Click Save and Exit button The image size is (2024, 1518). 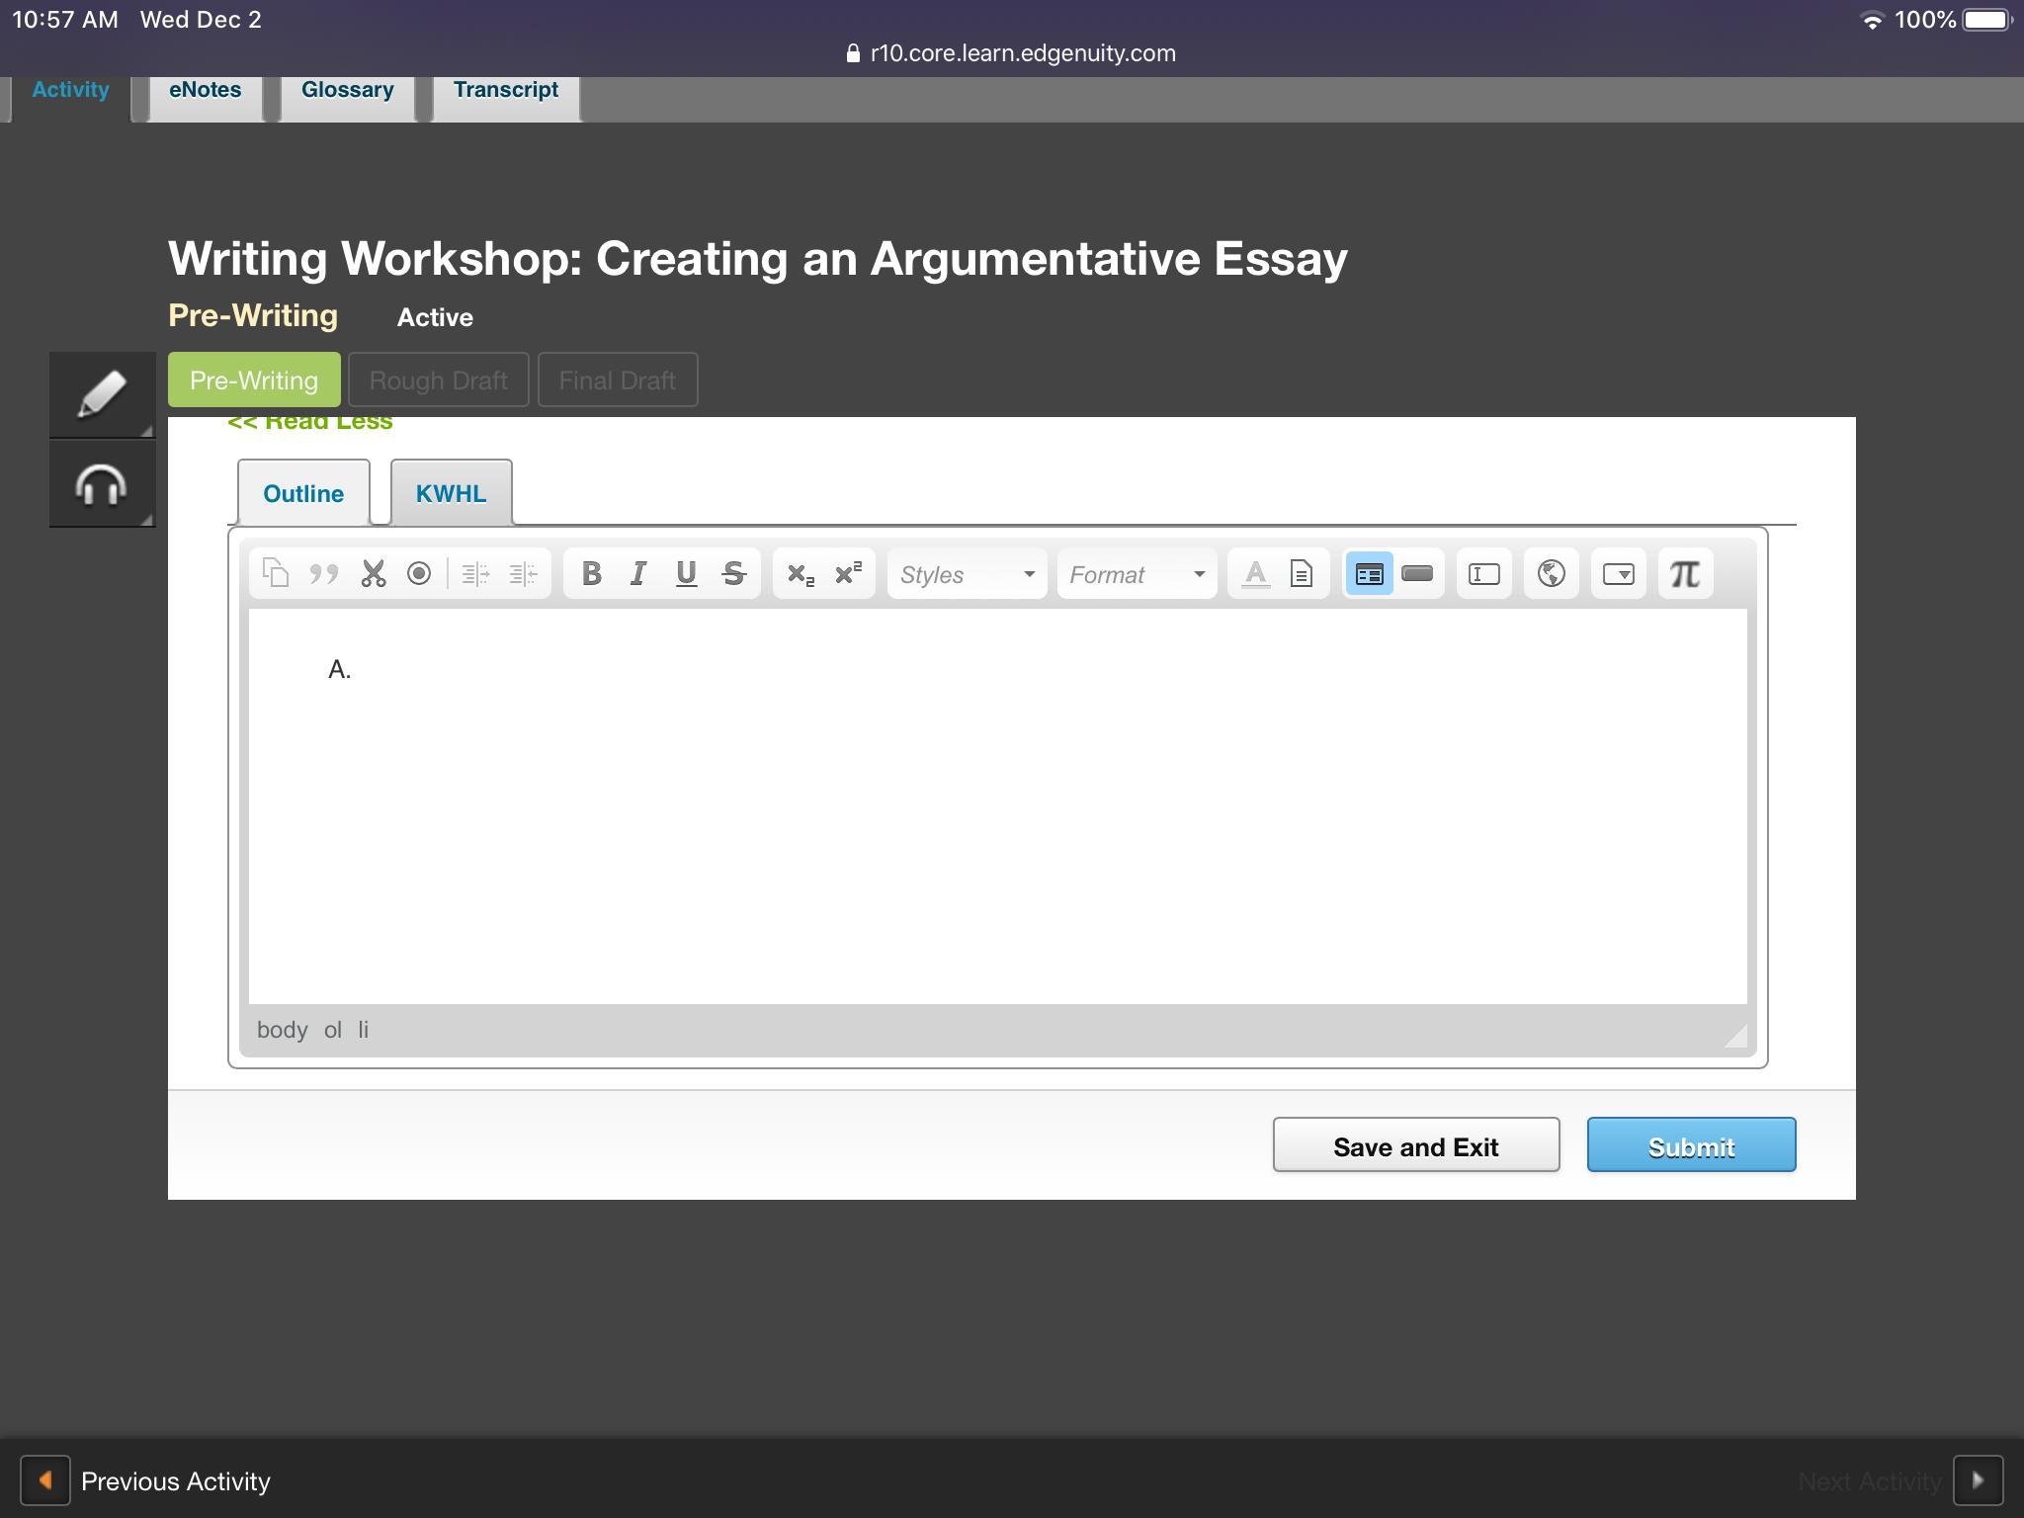click(1415, 1146)
